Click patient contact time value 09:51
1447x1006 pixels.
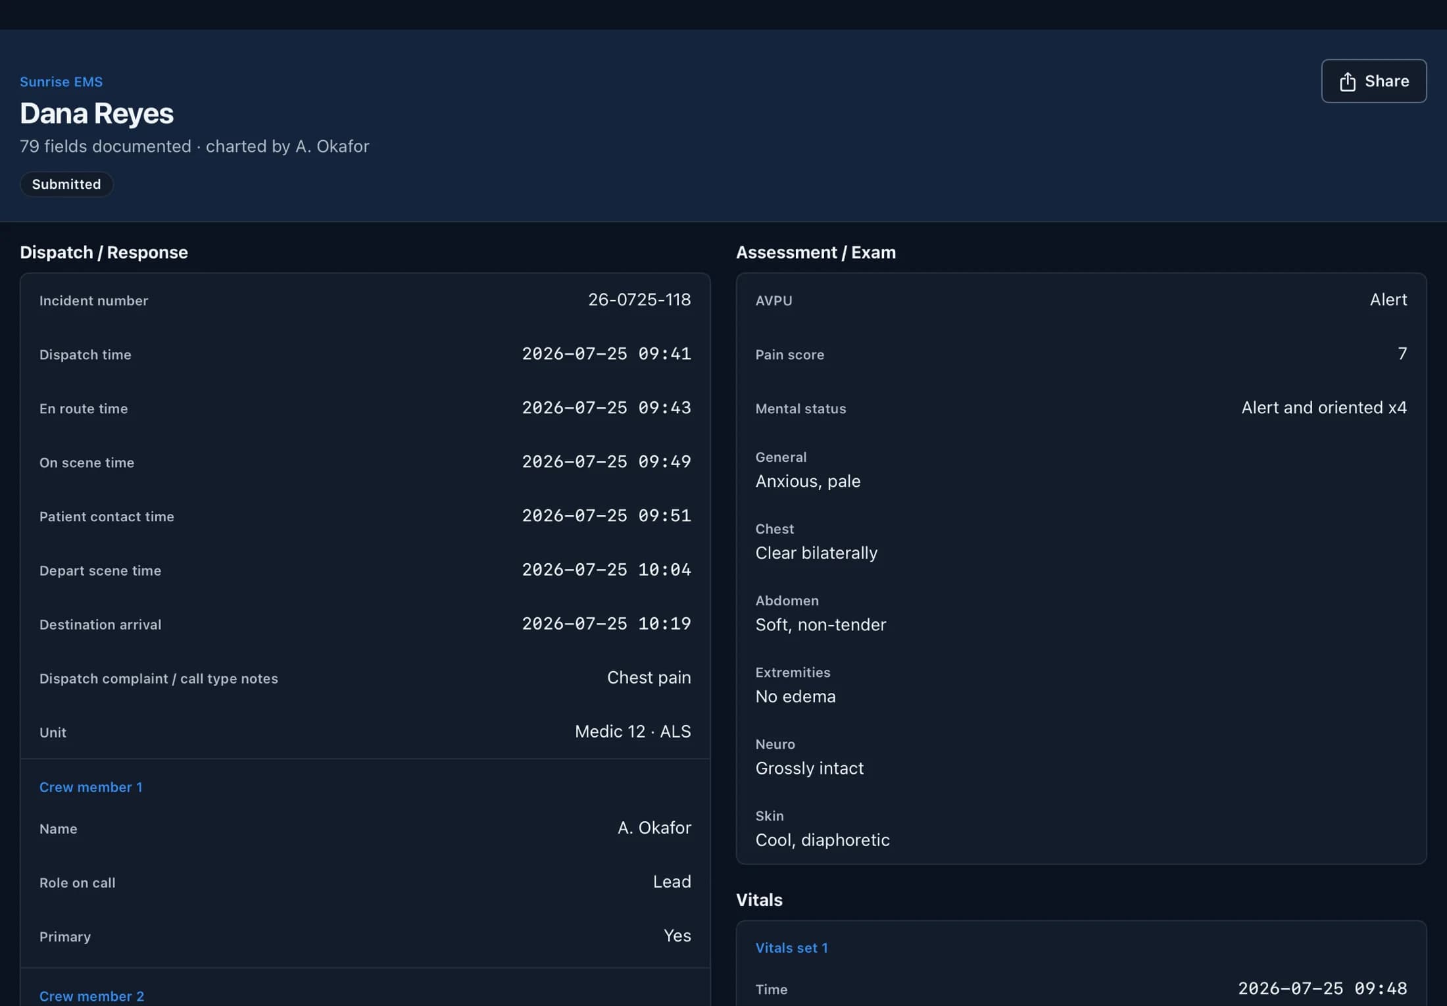pos(606,515)
